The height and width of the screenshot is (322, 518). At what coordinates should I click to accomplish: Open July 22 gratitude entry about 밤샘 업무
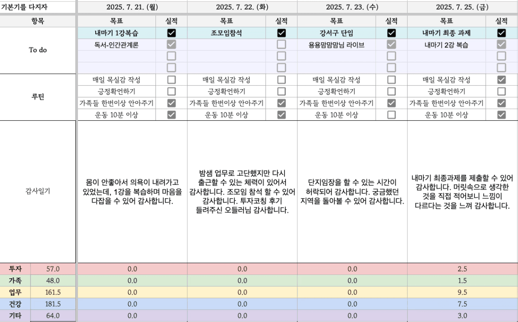point(242,192)
